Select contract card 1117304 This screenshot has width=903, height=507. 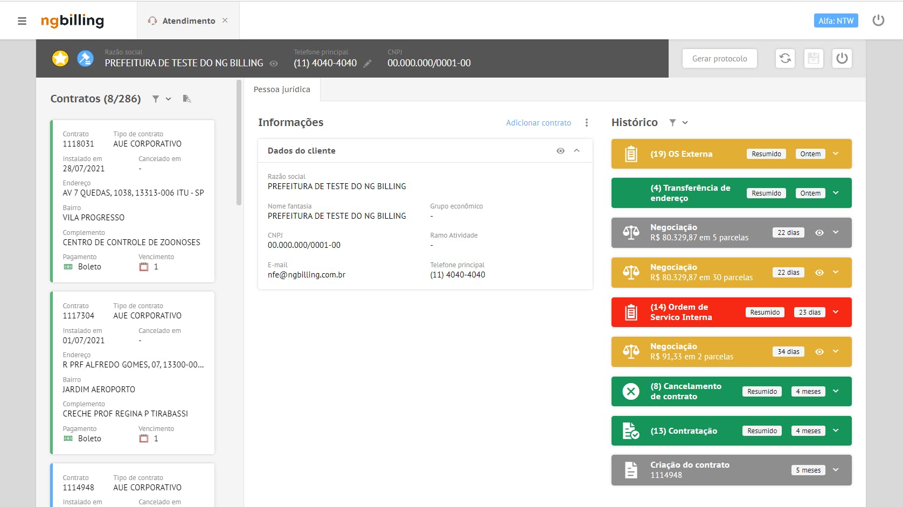click(x=133, y=373)
